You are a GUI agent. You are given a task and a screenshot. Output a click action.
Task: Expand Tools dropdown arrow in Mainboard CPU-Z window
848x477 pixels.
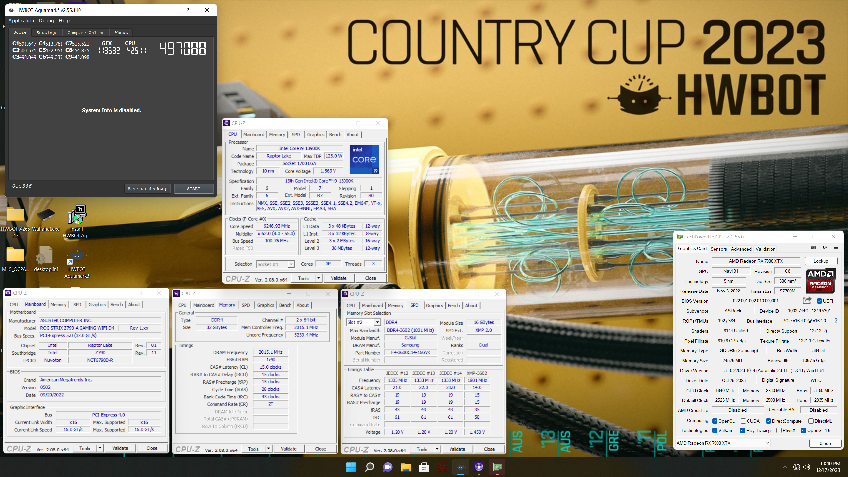pos(100,448)
